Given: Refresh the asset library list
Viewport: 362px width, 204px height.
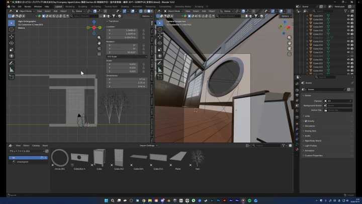Looking at the screenshot, I should [x=47, y=151].
